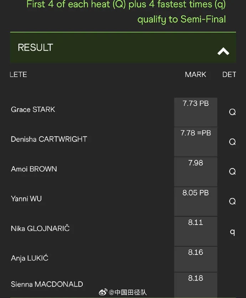246x298 pixels.
Task: Select Sienna MACDONALD athlete name
Action: click(x=47, y=284)
